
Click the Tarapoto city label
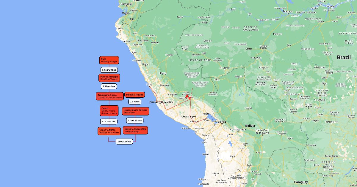(155, 42)
